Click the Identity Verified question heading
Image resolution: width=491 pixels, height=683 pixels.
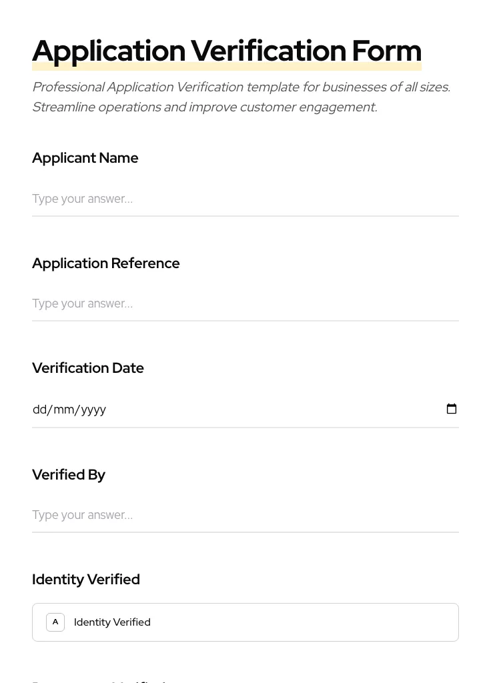(85, 579)
